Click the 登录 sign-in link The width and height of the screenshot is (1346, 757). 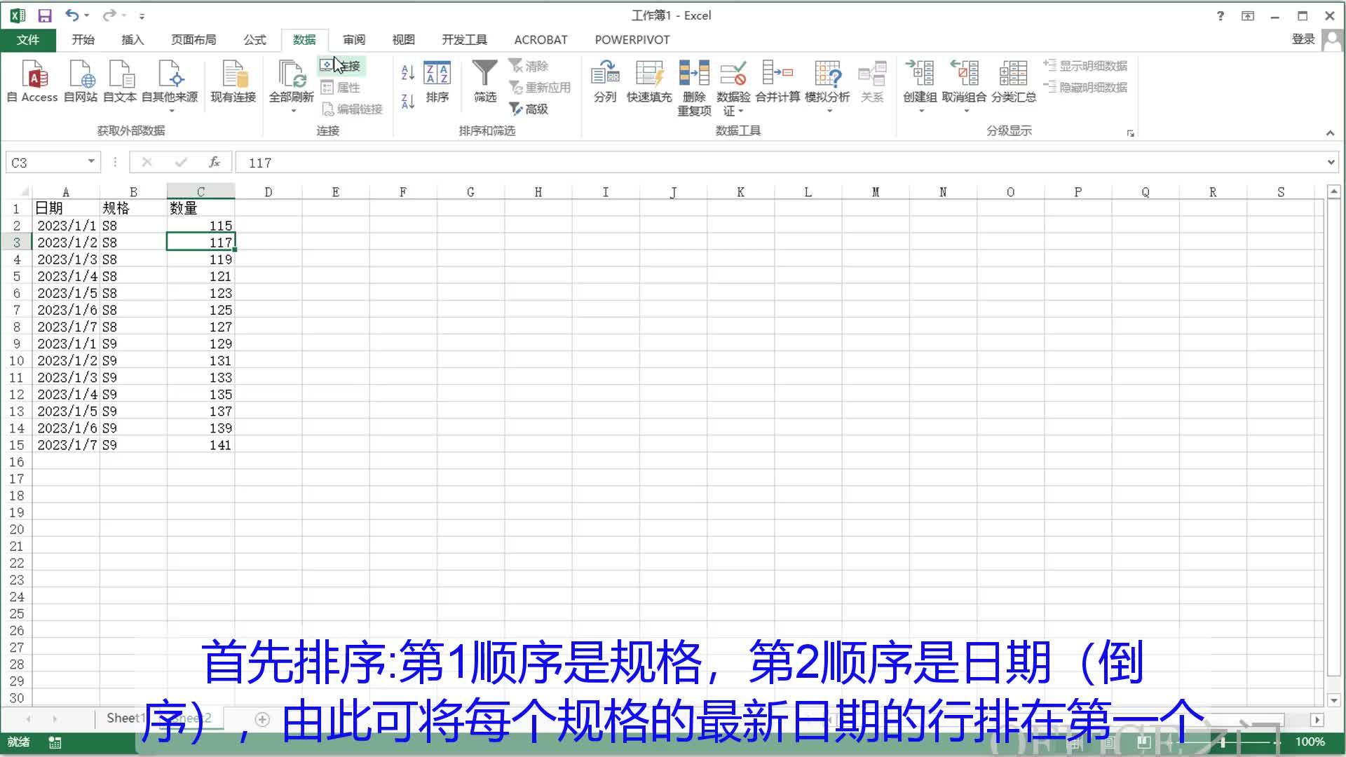pyautogui.click(x=1303, y=39)
